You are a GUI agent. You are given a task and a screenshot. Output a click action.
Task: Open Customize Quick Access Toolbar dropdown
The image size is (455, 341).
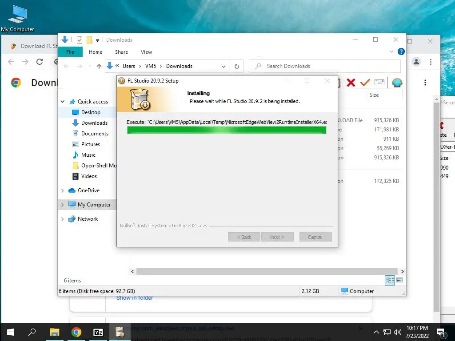(x=97, y=40)
